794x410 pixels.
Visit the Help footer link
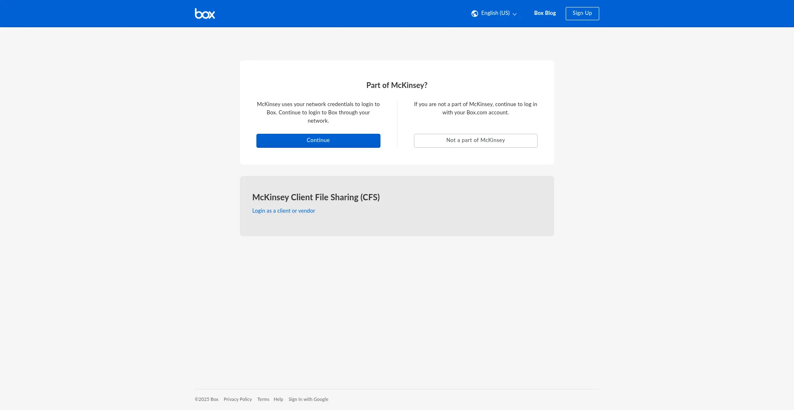(x=278, y=399)
